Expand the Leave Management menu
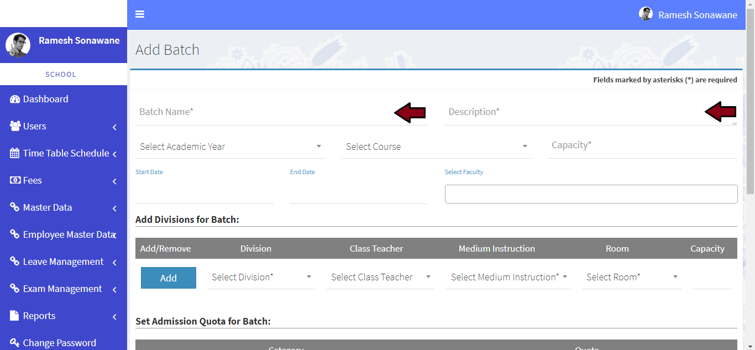 click(63, 262)
